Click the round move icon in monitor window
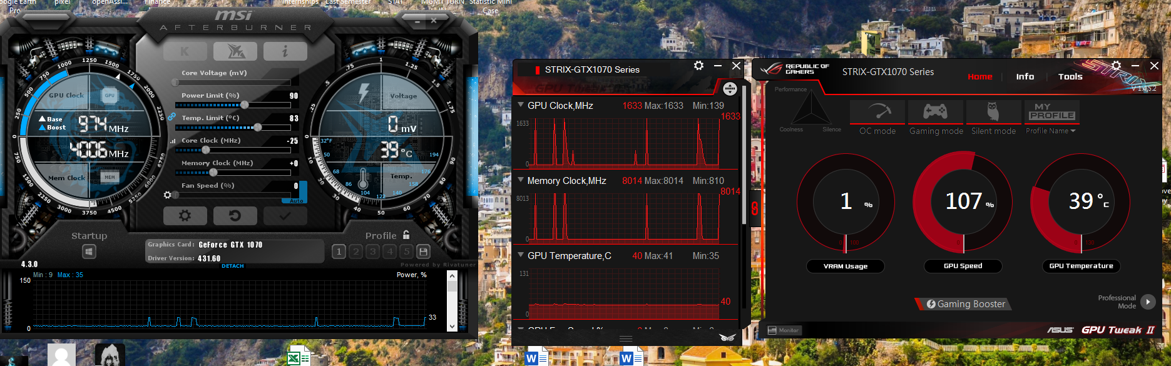1171x366 pixels. click(x=730, y=88)
